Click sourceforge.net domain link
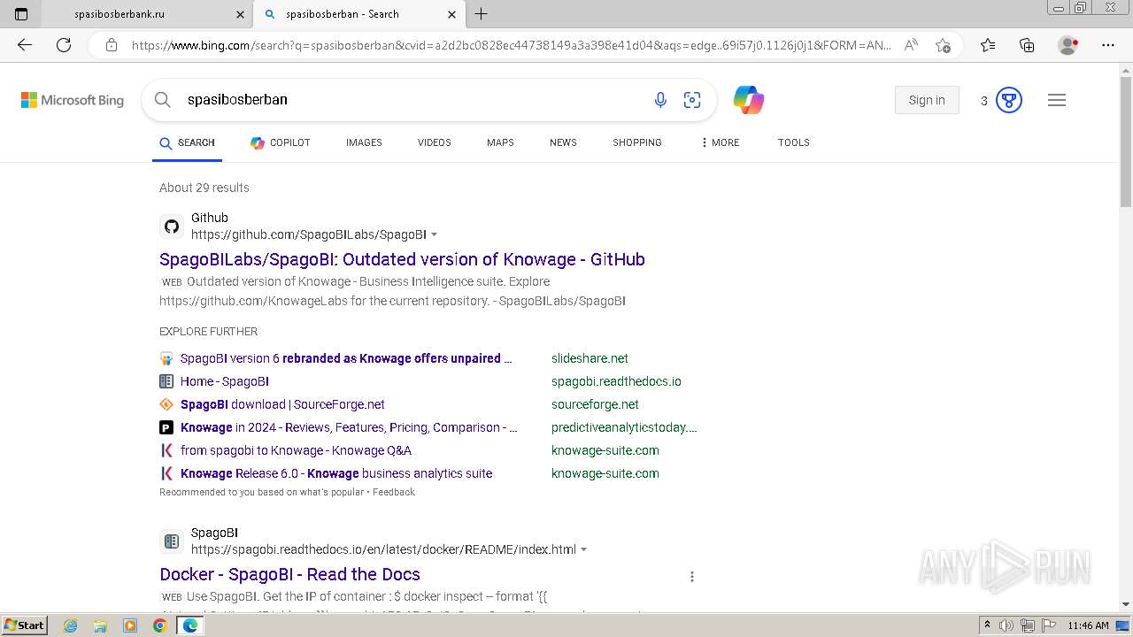This screenshot has width=1133, height=637. (595, 404)
